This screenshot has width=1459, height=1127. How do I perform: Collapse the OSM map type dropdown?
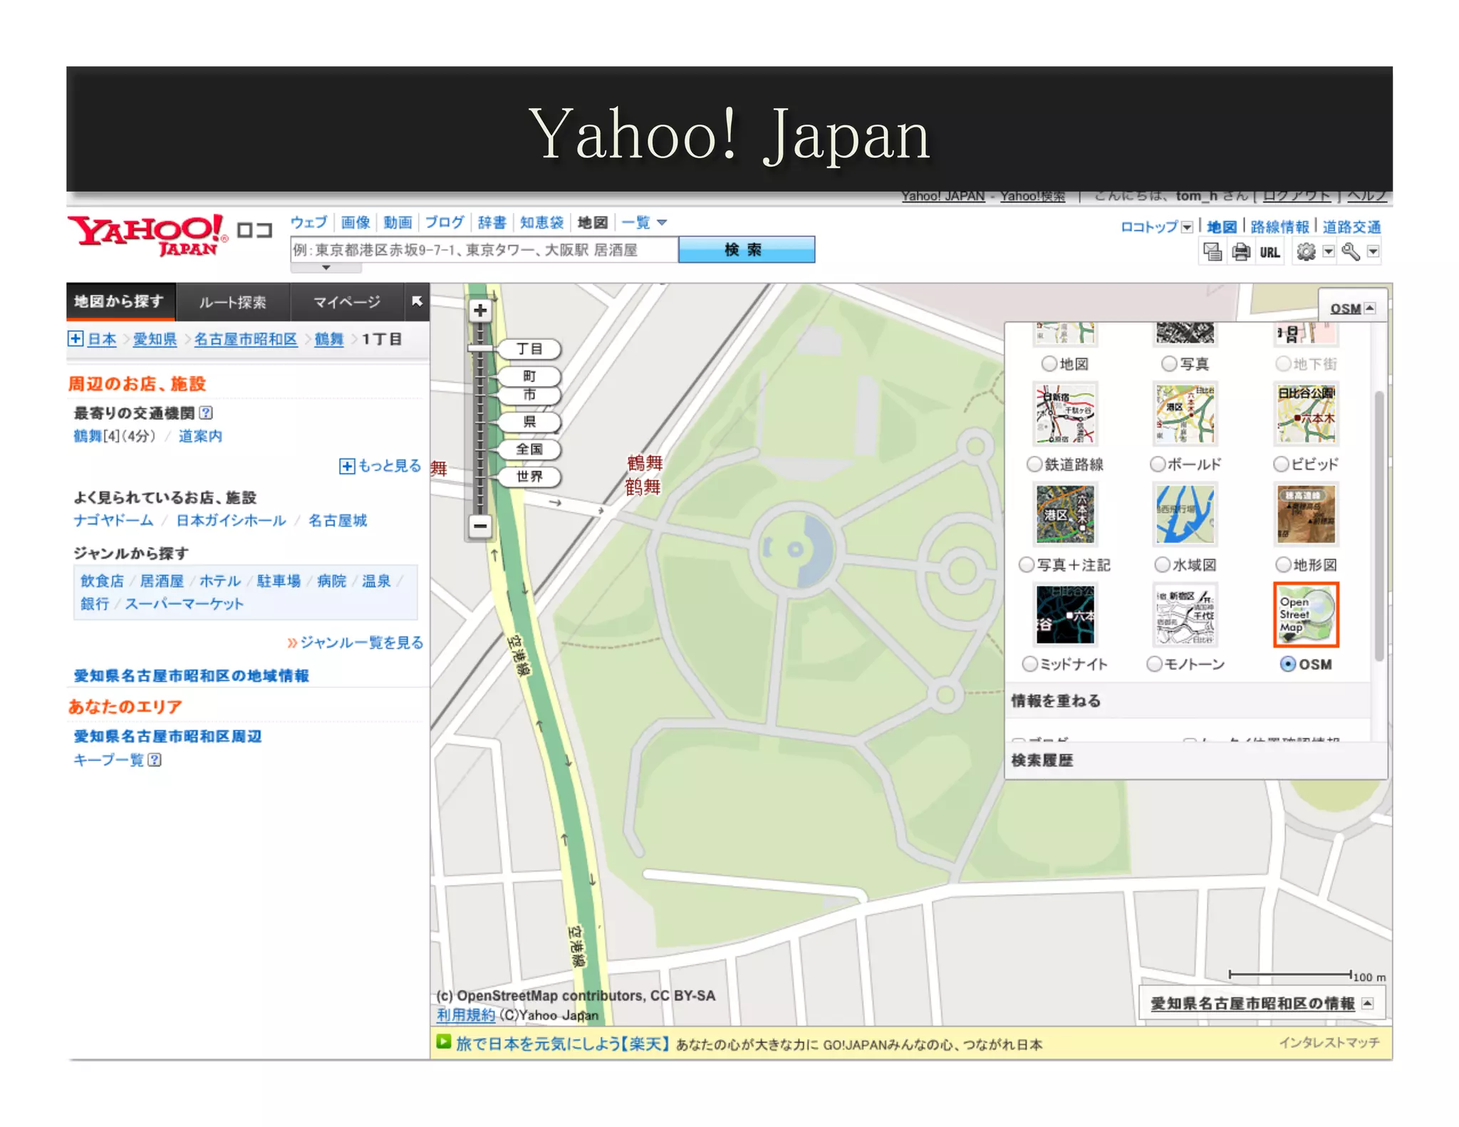coord(1369,308)
